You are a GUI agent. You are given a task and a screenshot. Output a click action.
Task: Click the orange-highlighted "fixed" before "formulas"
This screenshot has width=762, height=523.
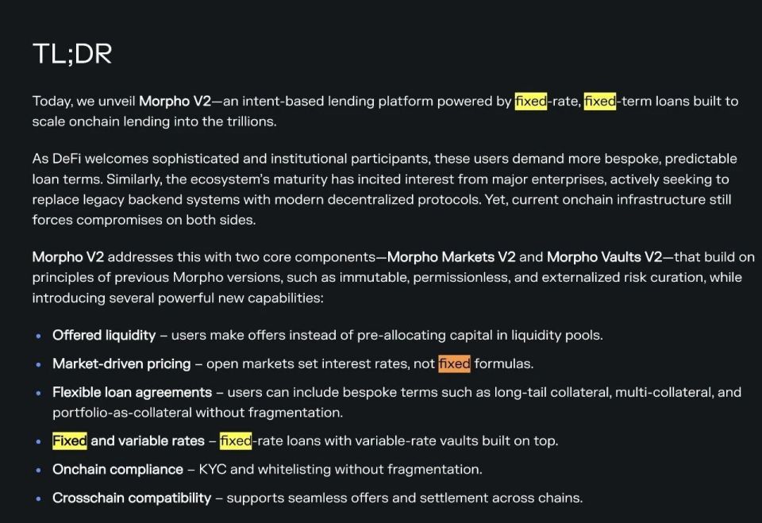(x=454, y=364)
